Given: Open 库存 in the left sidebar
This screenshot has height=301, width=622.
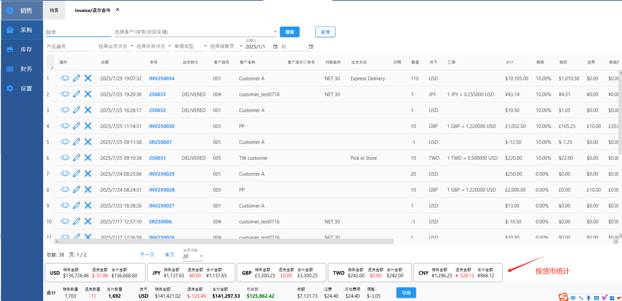Looking at the screenshot, I should (x=22, y=49).
